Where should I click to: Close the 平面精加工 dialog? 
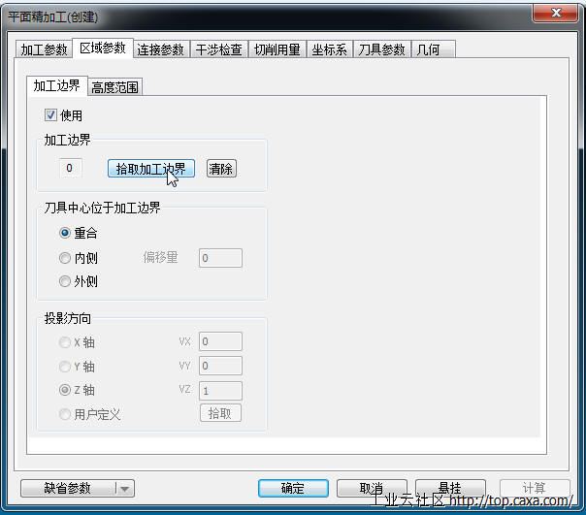tap(555, 13)
